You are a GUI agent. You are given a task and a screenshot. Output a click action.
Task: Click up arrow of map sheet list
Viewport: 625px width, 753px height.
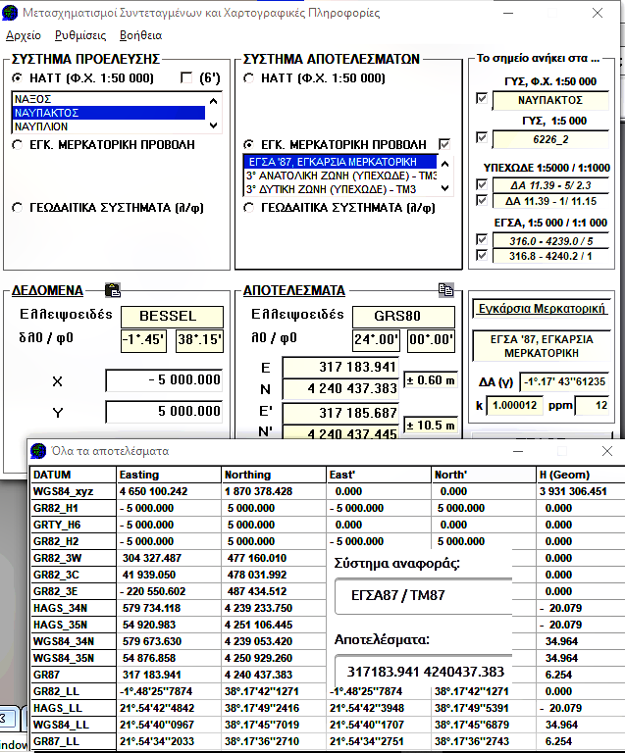[x=214, y=101]
